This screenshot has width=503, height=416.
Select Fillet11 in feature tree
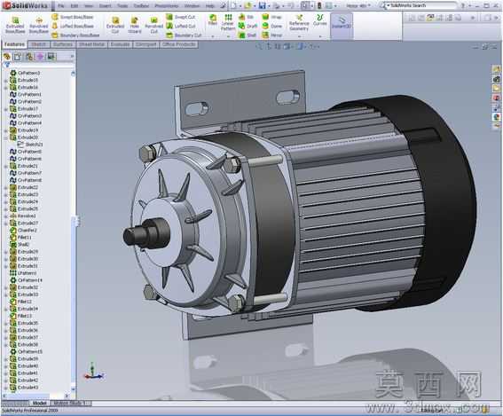[21, 238]
